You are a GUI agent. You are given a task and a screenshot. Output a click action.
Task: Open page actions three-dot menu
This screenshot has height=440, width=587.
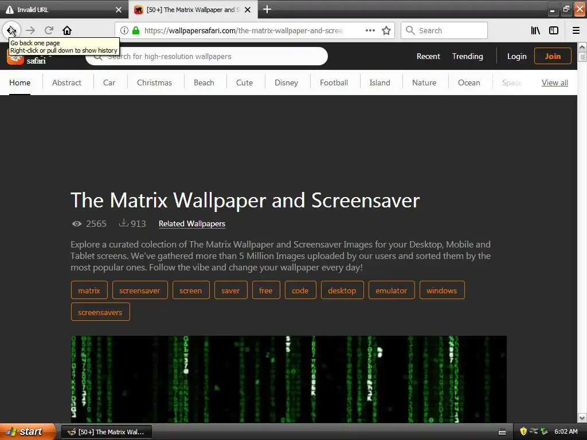tap(370, 30)
